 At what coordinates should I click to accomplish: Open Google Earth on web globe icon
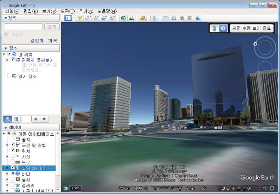point(198,18)
